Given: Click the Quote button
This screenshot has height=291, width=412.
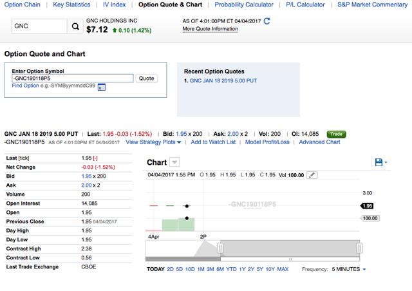Looking at the screenshot, I should coord(146,79).
